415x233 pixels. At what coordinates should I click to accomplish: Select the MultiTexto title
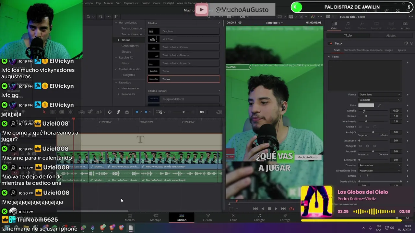[x=184, y=39]
